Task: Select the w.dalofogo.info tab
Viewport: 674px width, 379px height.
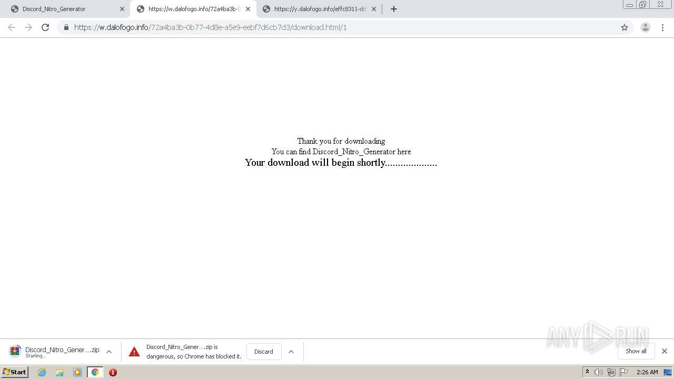Action: coord(193,9)
